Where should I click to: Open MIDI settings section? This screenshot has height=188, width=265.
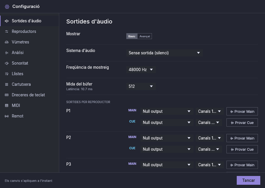pos(29,105)
